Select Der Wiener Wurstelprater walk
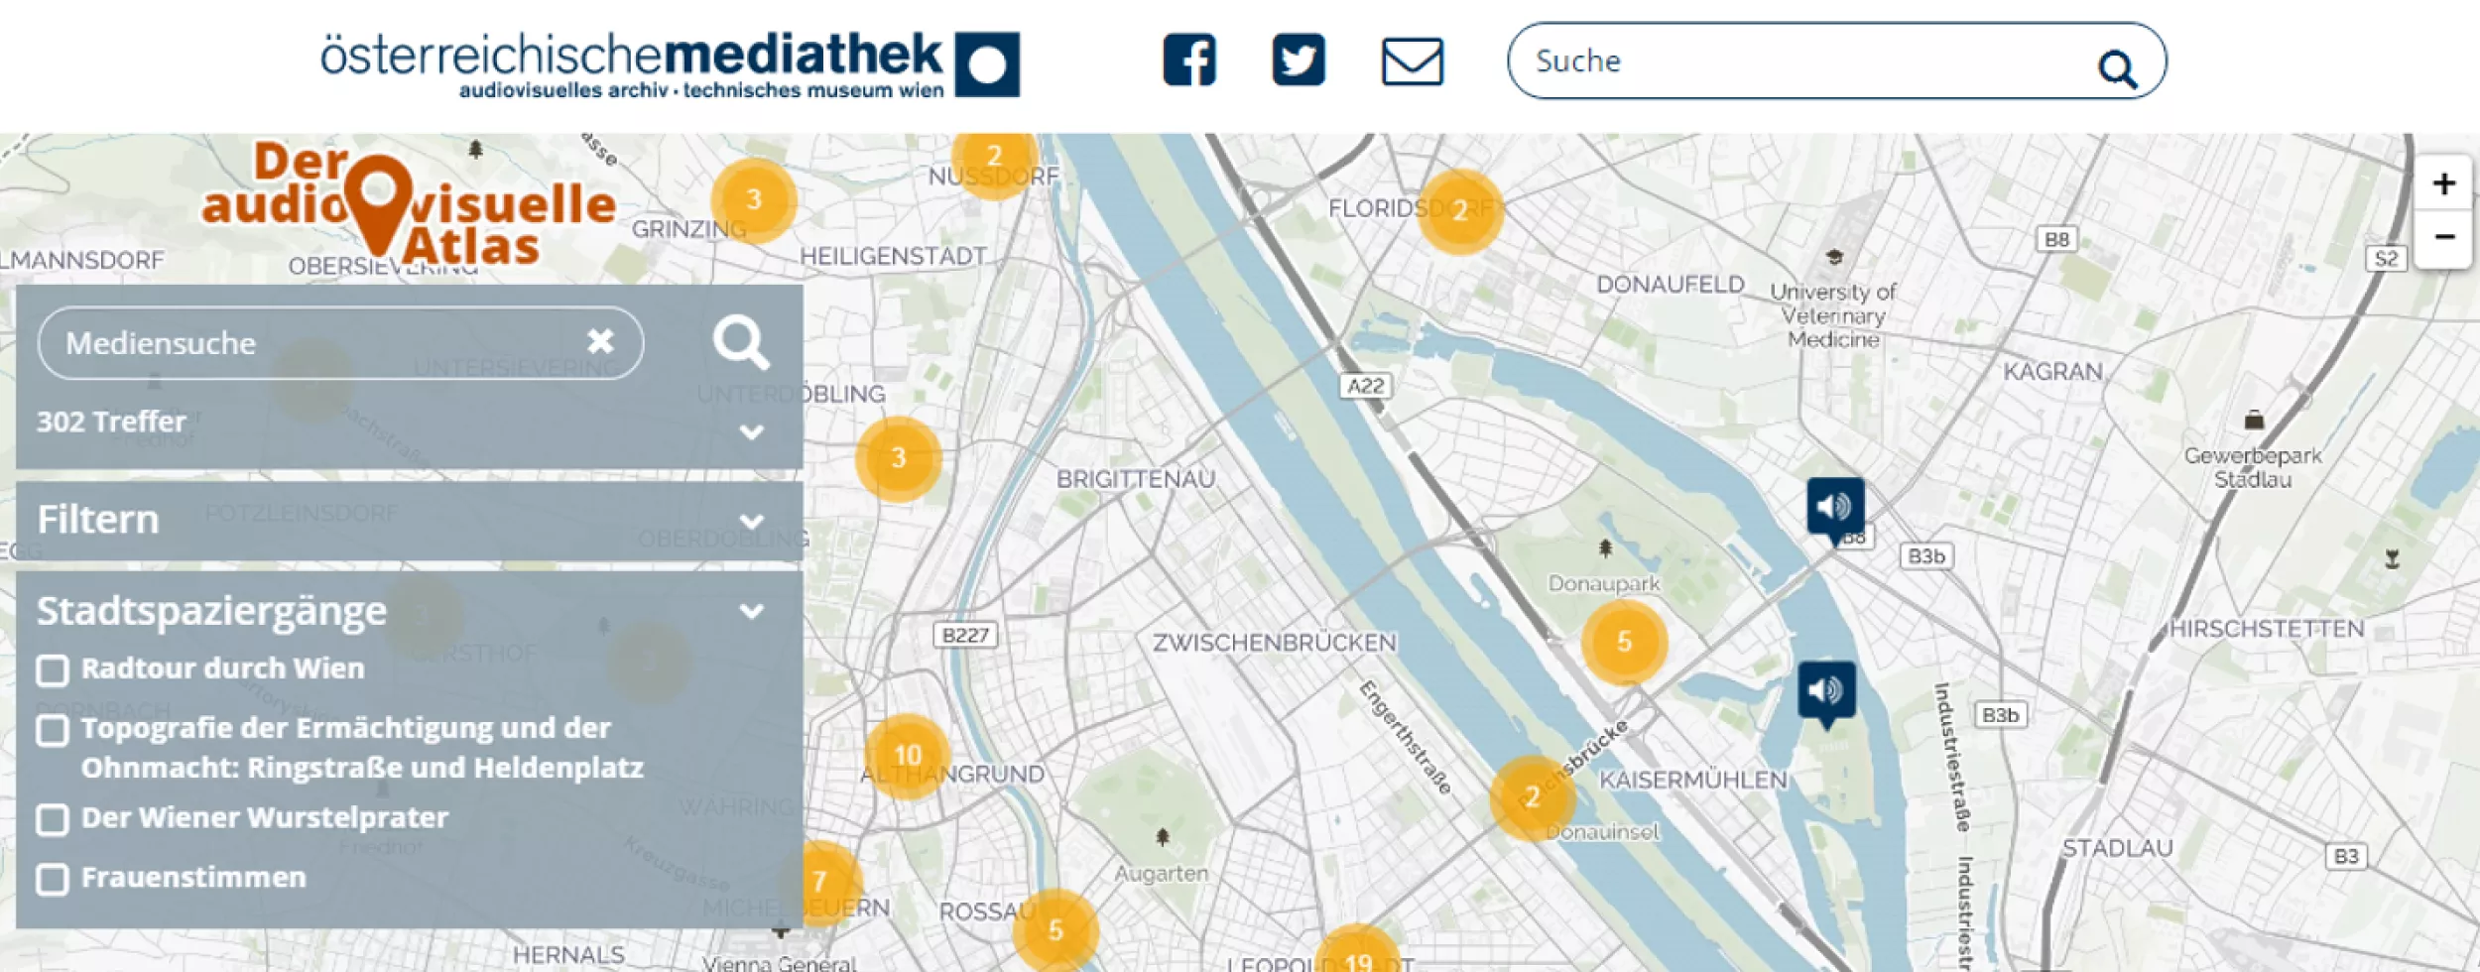 tap(51, 816)
